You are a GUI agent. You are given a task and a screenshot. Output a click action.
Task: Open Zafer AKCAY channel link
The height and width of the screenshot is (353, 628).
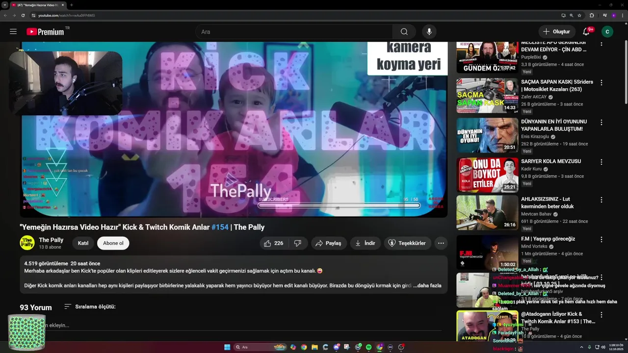[534, 97]
